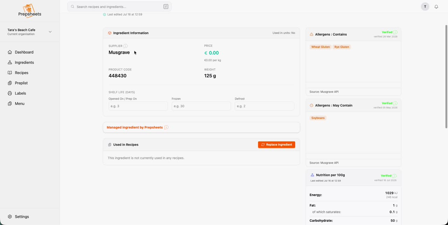
Task: Click the Defrost shelf life field
Action: click(x=264, y=106)
